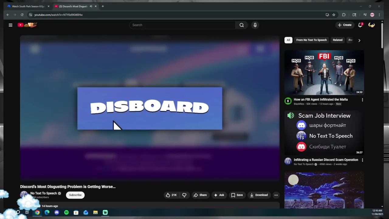The image size is (389, 219).
Task: Open Chrome extensions puzzle icon
Action: (x=344, y=15)
